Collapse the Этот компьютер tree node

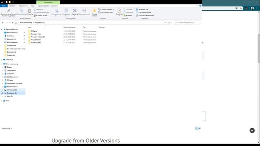pos(2,64)
